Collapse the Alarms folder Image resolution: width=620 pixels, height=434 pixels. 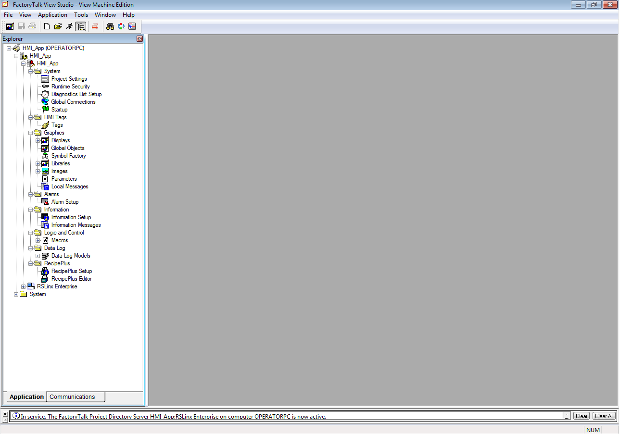tap(31, 194)
